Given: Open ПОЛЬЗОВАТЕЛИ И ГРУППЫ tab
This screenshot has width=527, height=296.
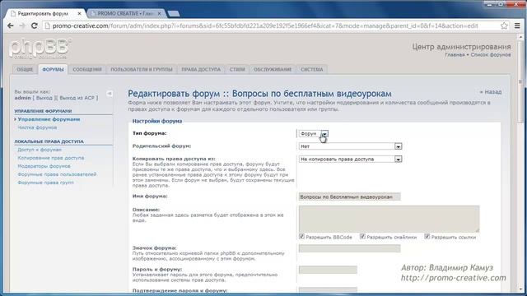Looking at the screenshot, I should (142, 69).
